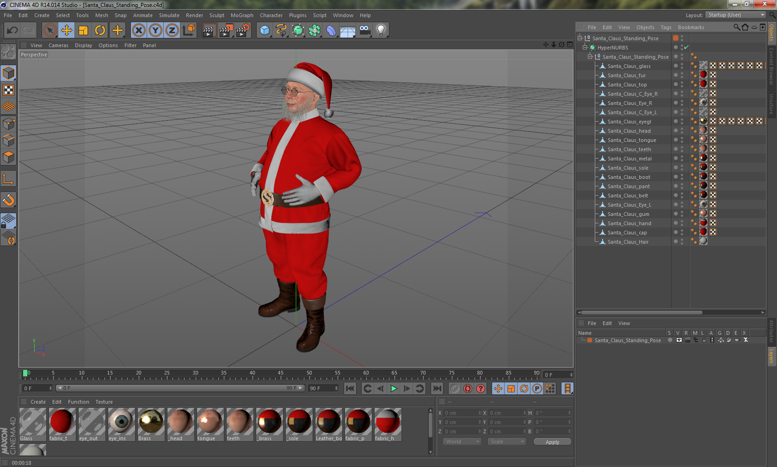Image resolution: width=777 pixels, height=467 pixels.
Task: Activate the Scale tool
Action: [x=83, y=31]
